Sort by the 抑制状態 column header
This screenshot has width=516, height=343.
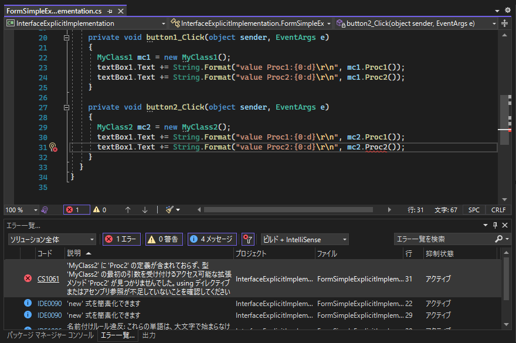coord(459,253)
